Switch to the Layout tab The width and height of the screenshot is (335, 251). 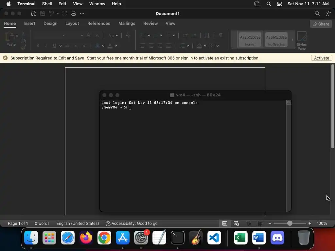click(72, 24)
